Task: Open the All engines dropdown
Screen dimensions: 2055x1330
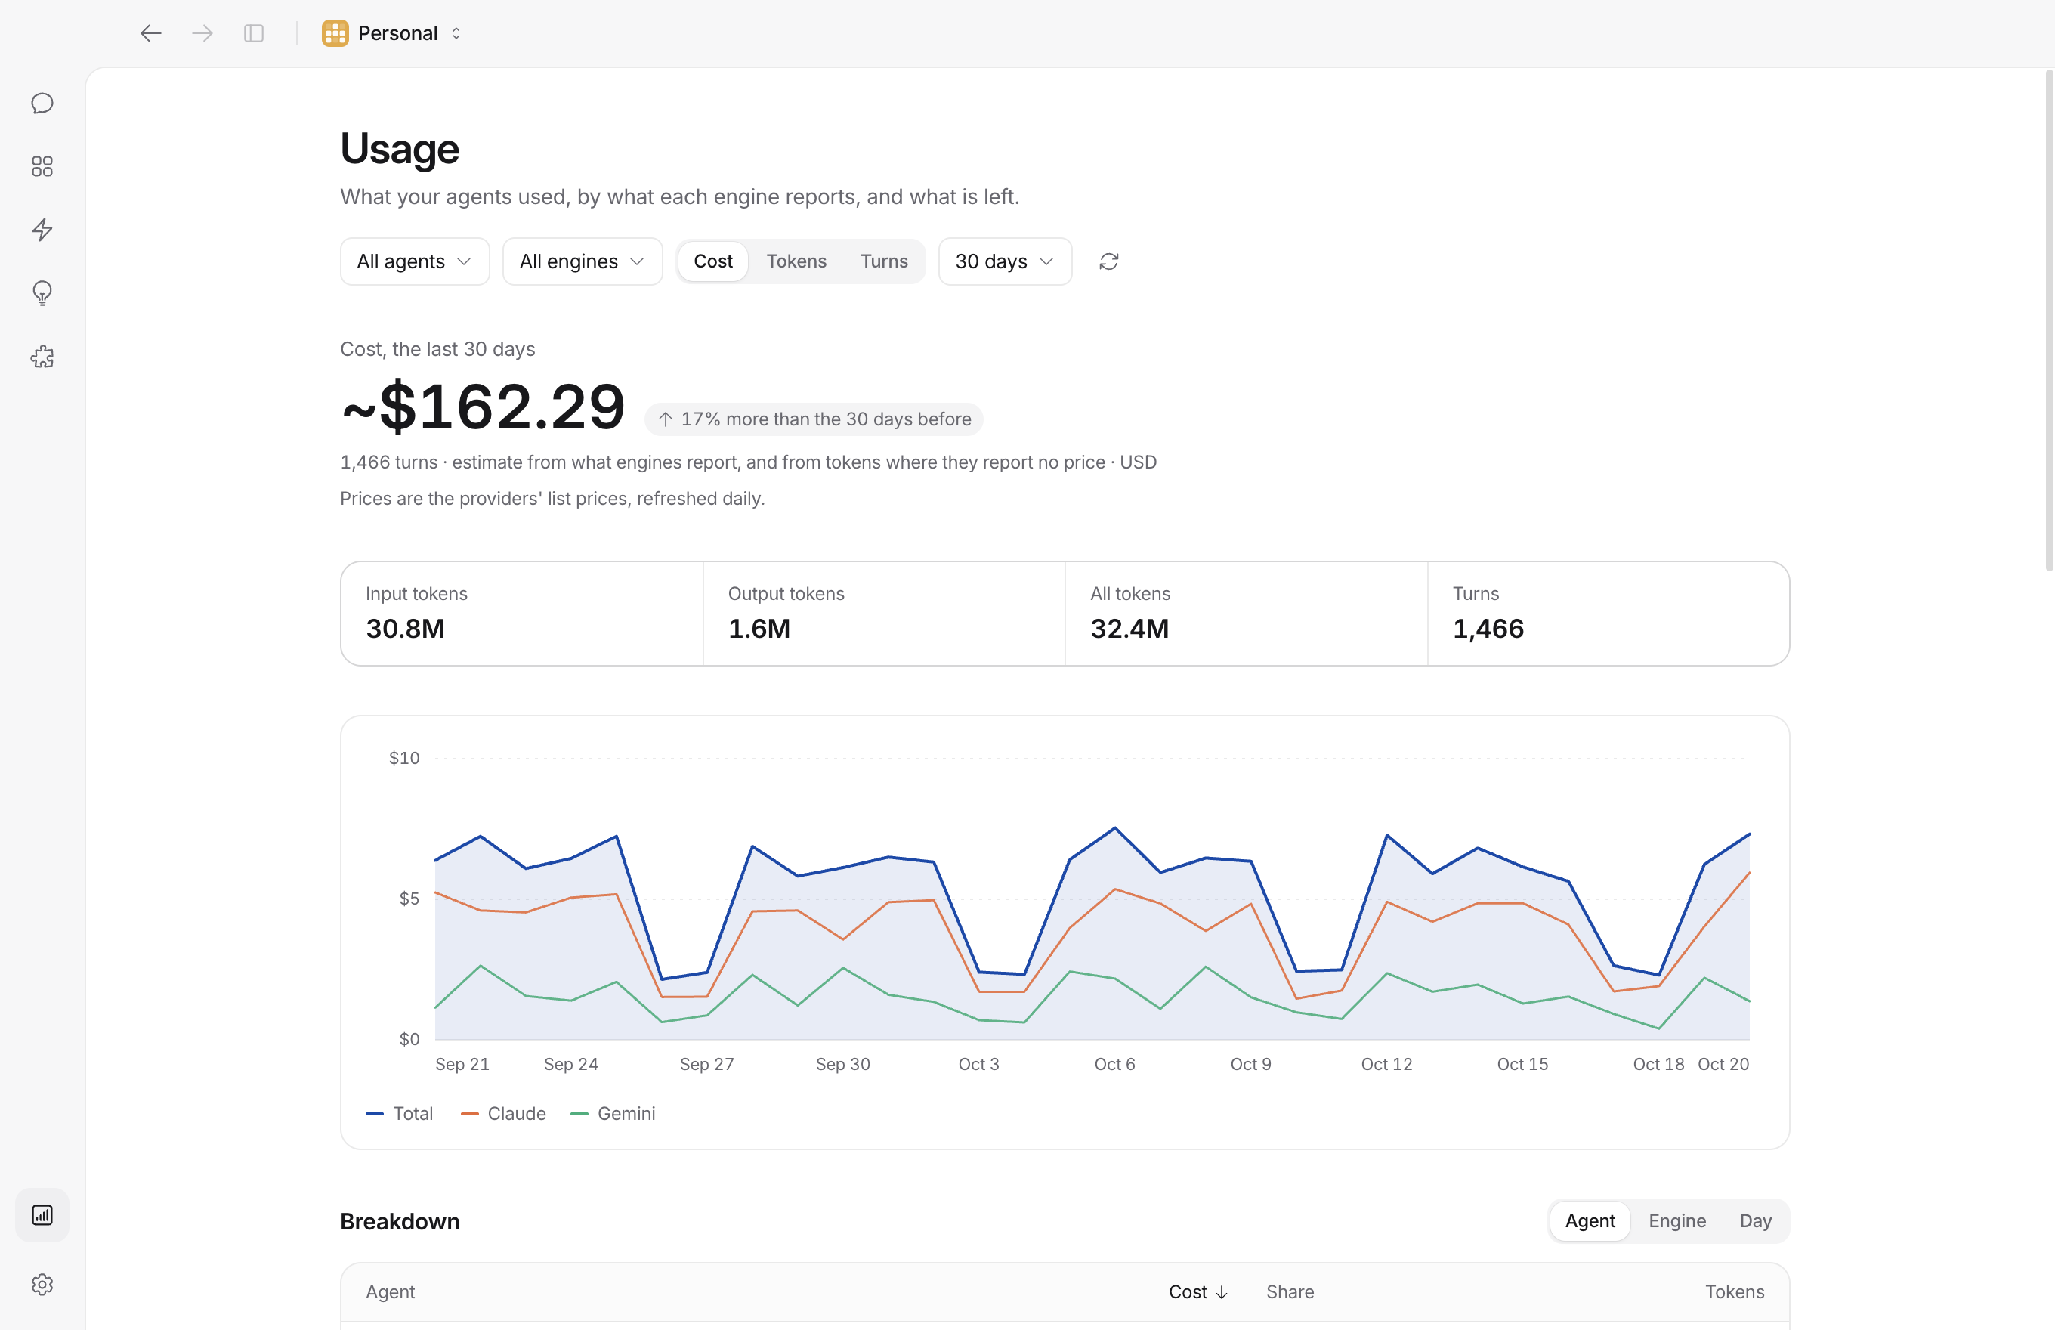Action: click(x=583, y=261)
